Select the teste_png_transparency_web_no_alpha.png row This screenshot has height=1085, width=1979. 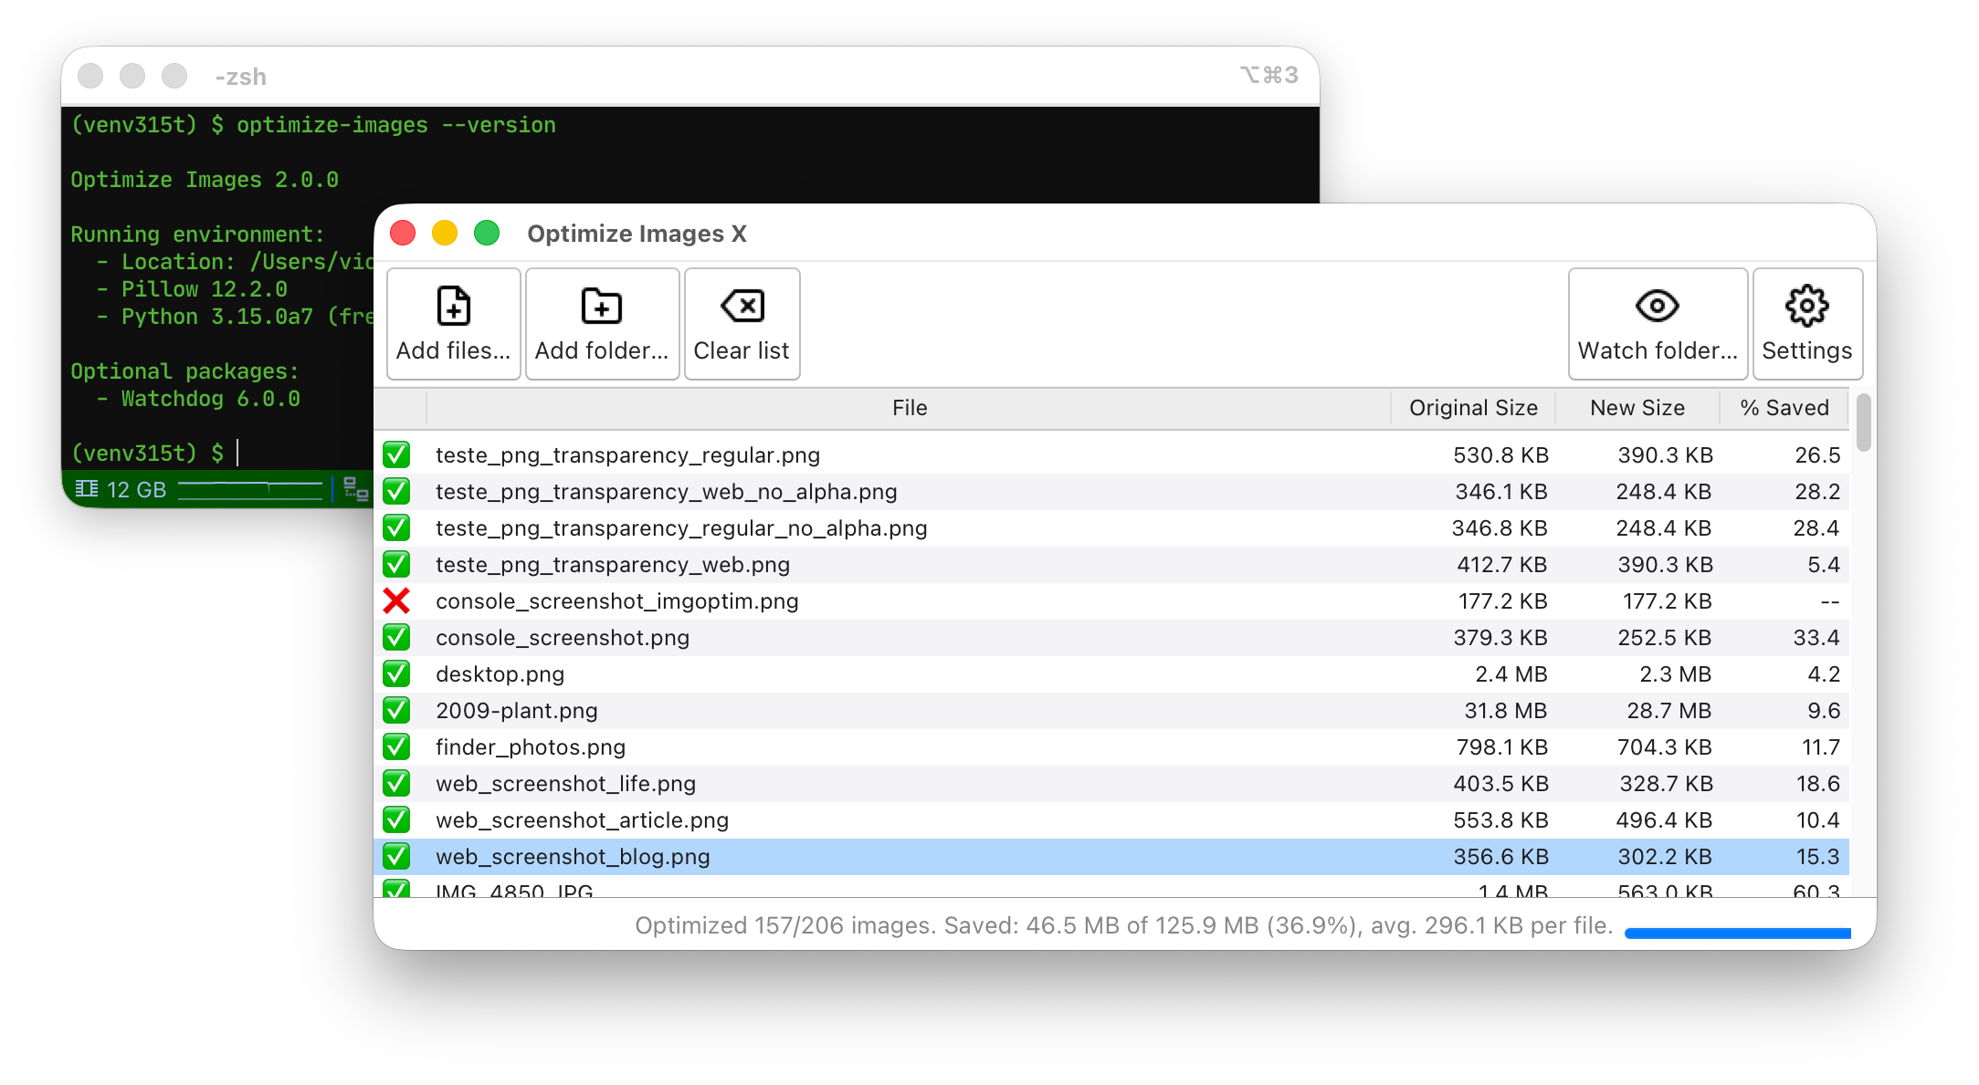[x=1111, y=492]
